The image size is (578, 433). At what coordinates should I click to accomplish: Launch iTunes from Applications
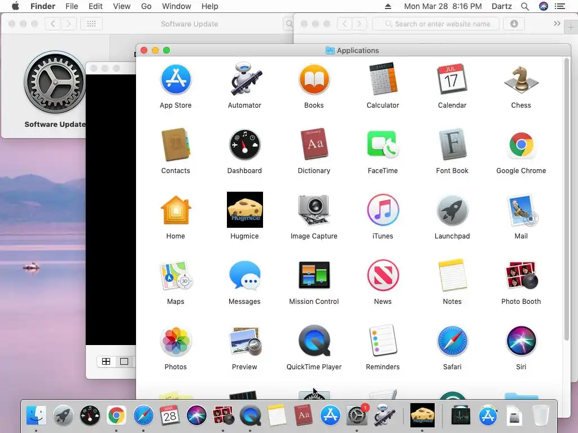point(383,210)
